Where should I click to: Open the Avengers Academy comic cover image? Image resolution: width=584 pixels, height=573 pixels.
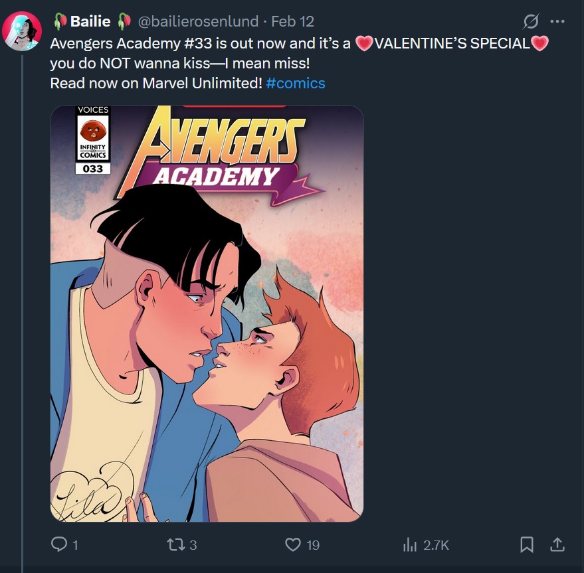(207, 313)
